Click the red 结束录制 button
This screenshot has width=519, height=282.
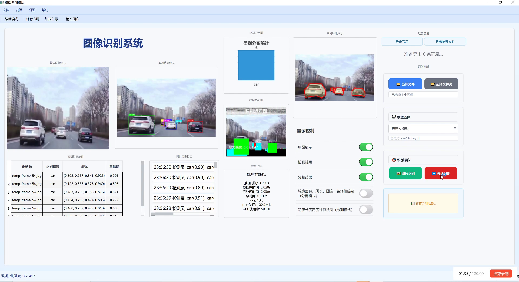(x=501, y=273)
